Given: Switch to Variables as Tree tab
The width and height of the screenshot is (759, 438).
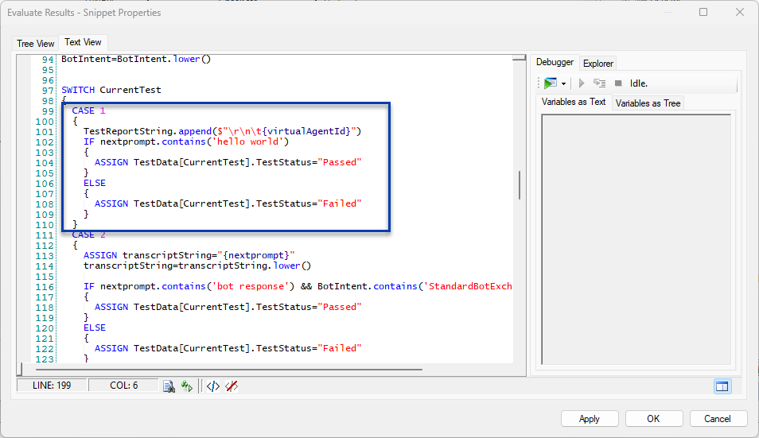Looking at the screenshot, I should (x=648, y=103).
